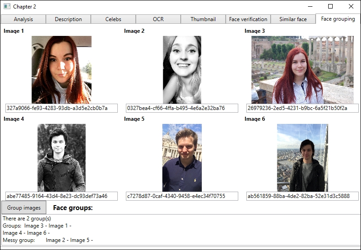Image resolution: width=361 pixels, height=250 pixels.
Task: Click the Image 1 photo thumbnail
Action: tap(62, 70)
